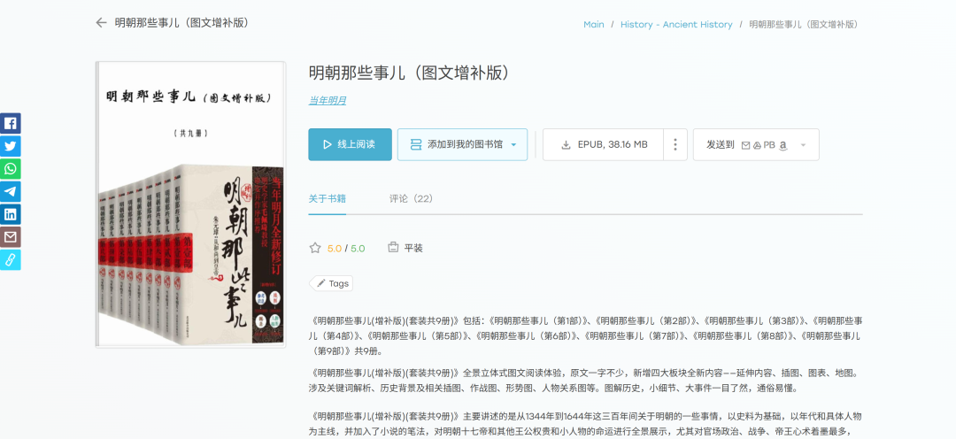The height and width of the screenshot is (439, 956).
Task: Download the EPUB, 38.16 MB file
Action: (604, 144)
